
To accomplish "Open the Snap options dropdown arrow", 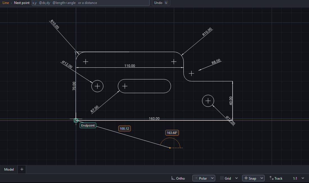I will pyautogui.click(x=262, y=178).
